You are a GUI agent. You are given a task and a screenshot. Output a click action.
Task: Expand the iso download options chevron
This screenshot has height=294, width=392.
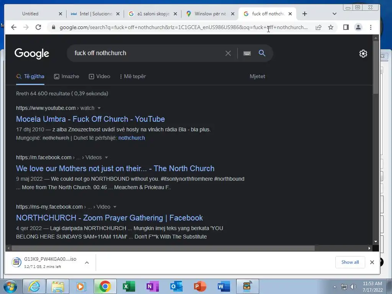pos(87,263)
